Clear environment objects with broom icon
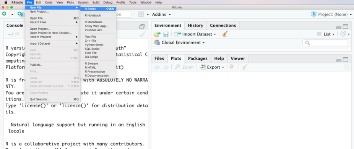354x149 pixels. pyautogui.click(x=225, y=34)
